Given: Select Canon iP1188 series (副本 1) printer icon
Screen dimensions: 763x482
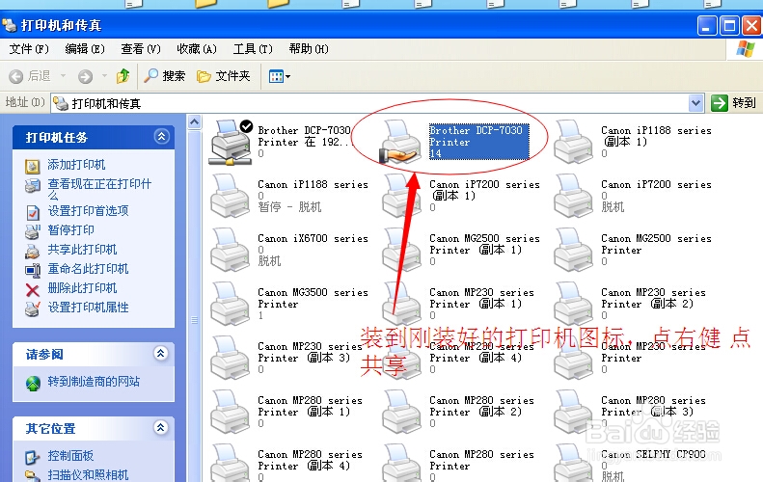Looking at the screenshot, I should 574,142.
